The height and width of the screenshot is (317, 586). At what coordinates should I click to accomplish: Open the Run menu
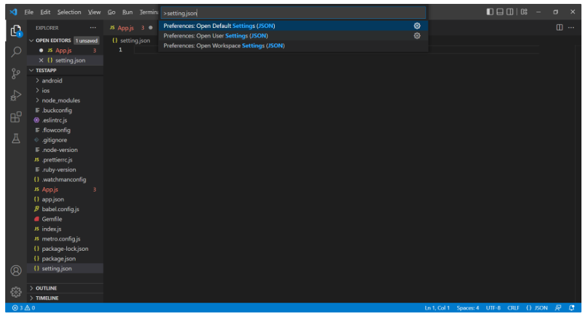pyautogui.click(x=128, y=12)
